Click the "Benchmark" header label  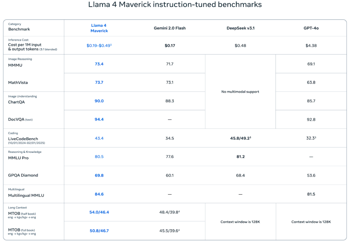tap(19, 29)
